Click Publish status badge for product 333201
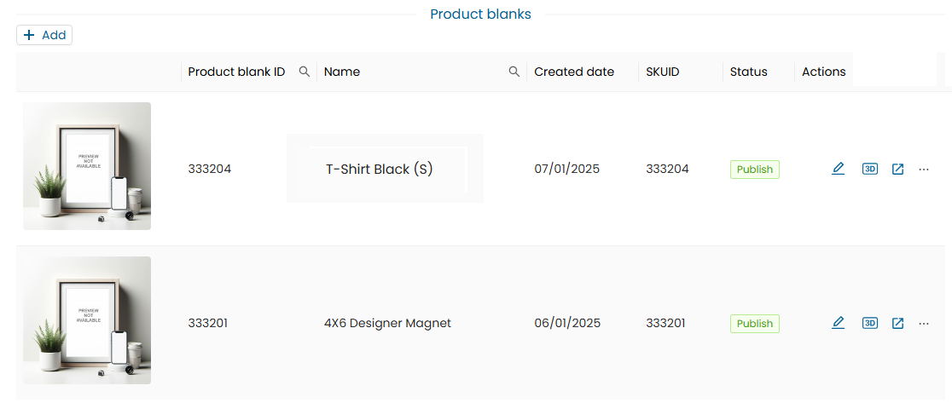 754,324
